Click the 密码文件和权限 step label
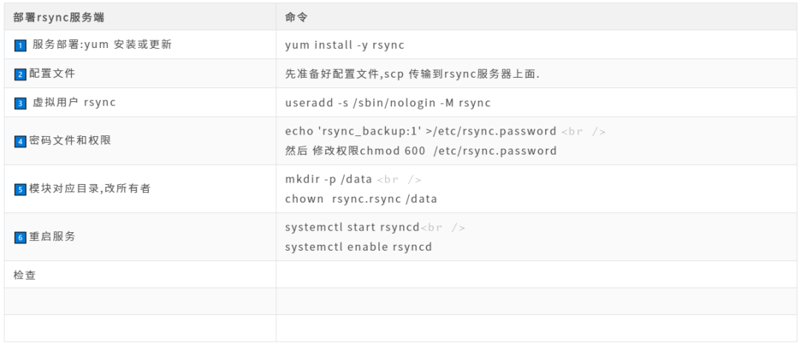Viewport: 800px width, 346px height. (70, 140)
